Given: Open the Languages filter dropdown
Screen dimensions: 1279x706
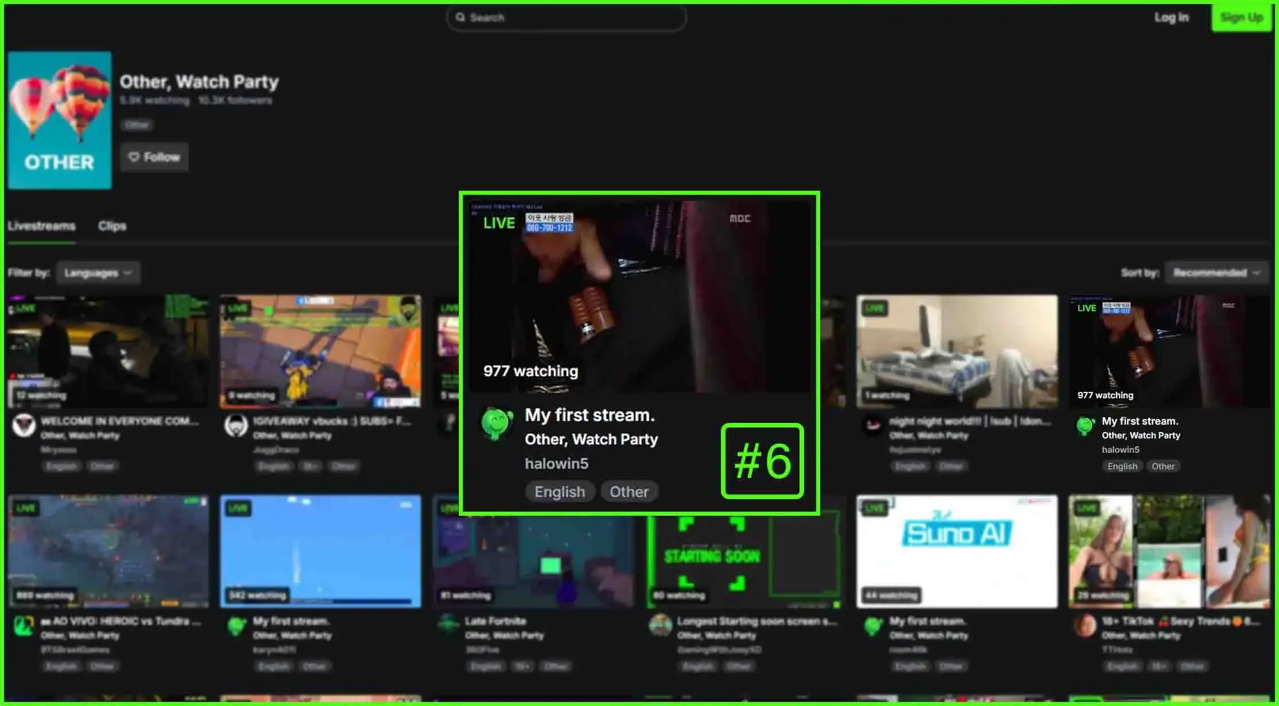Looking at the screenshot, I should [x=98, y=273].
